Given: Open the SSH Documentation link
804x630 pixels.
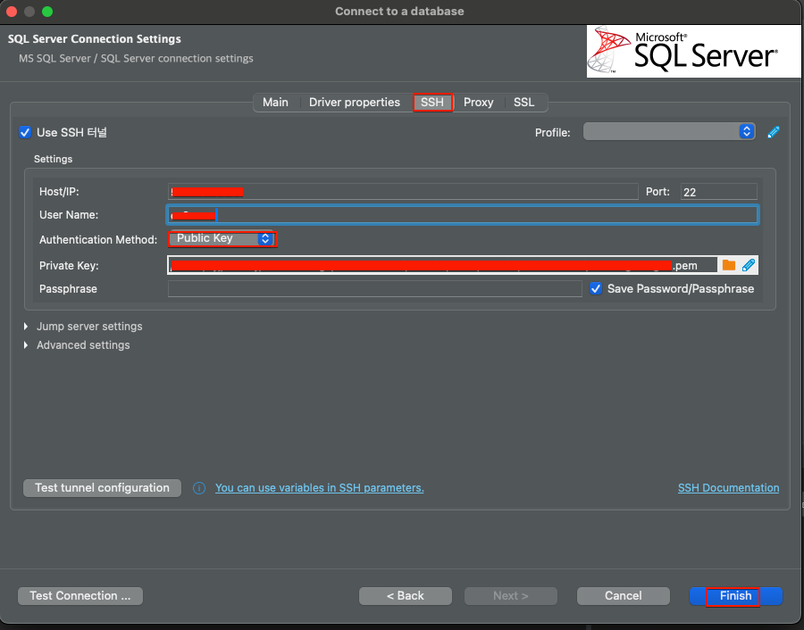Looking at the screenshot, I should point(728,488).
